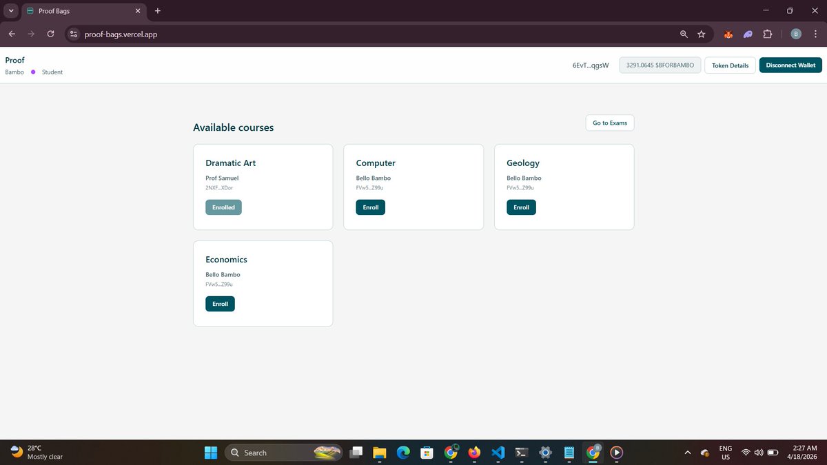Open the MetaMask fox extension
The width and height of the screenshot is (827, 465).
(728, 34)
